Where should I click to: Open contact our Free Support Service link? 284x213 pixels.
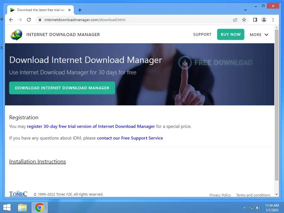coord(130,138)
